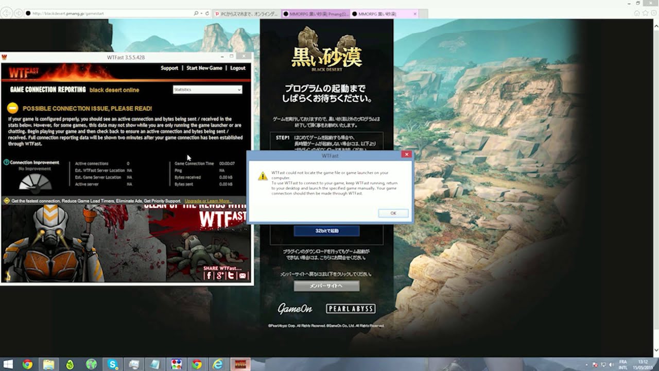Close the WTFast warning dialog
Screen dimensions: 659x371
click(406, 154)
